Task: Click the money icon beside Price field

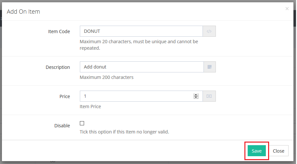Action: [x=209, y=96]
